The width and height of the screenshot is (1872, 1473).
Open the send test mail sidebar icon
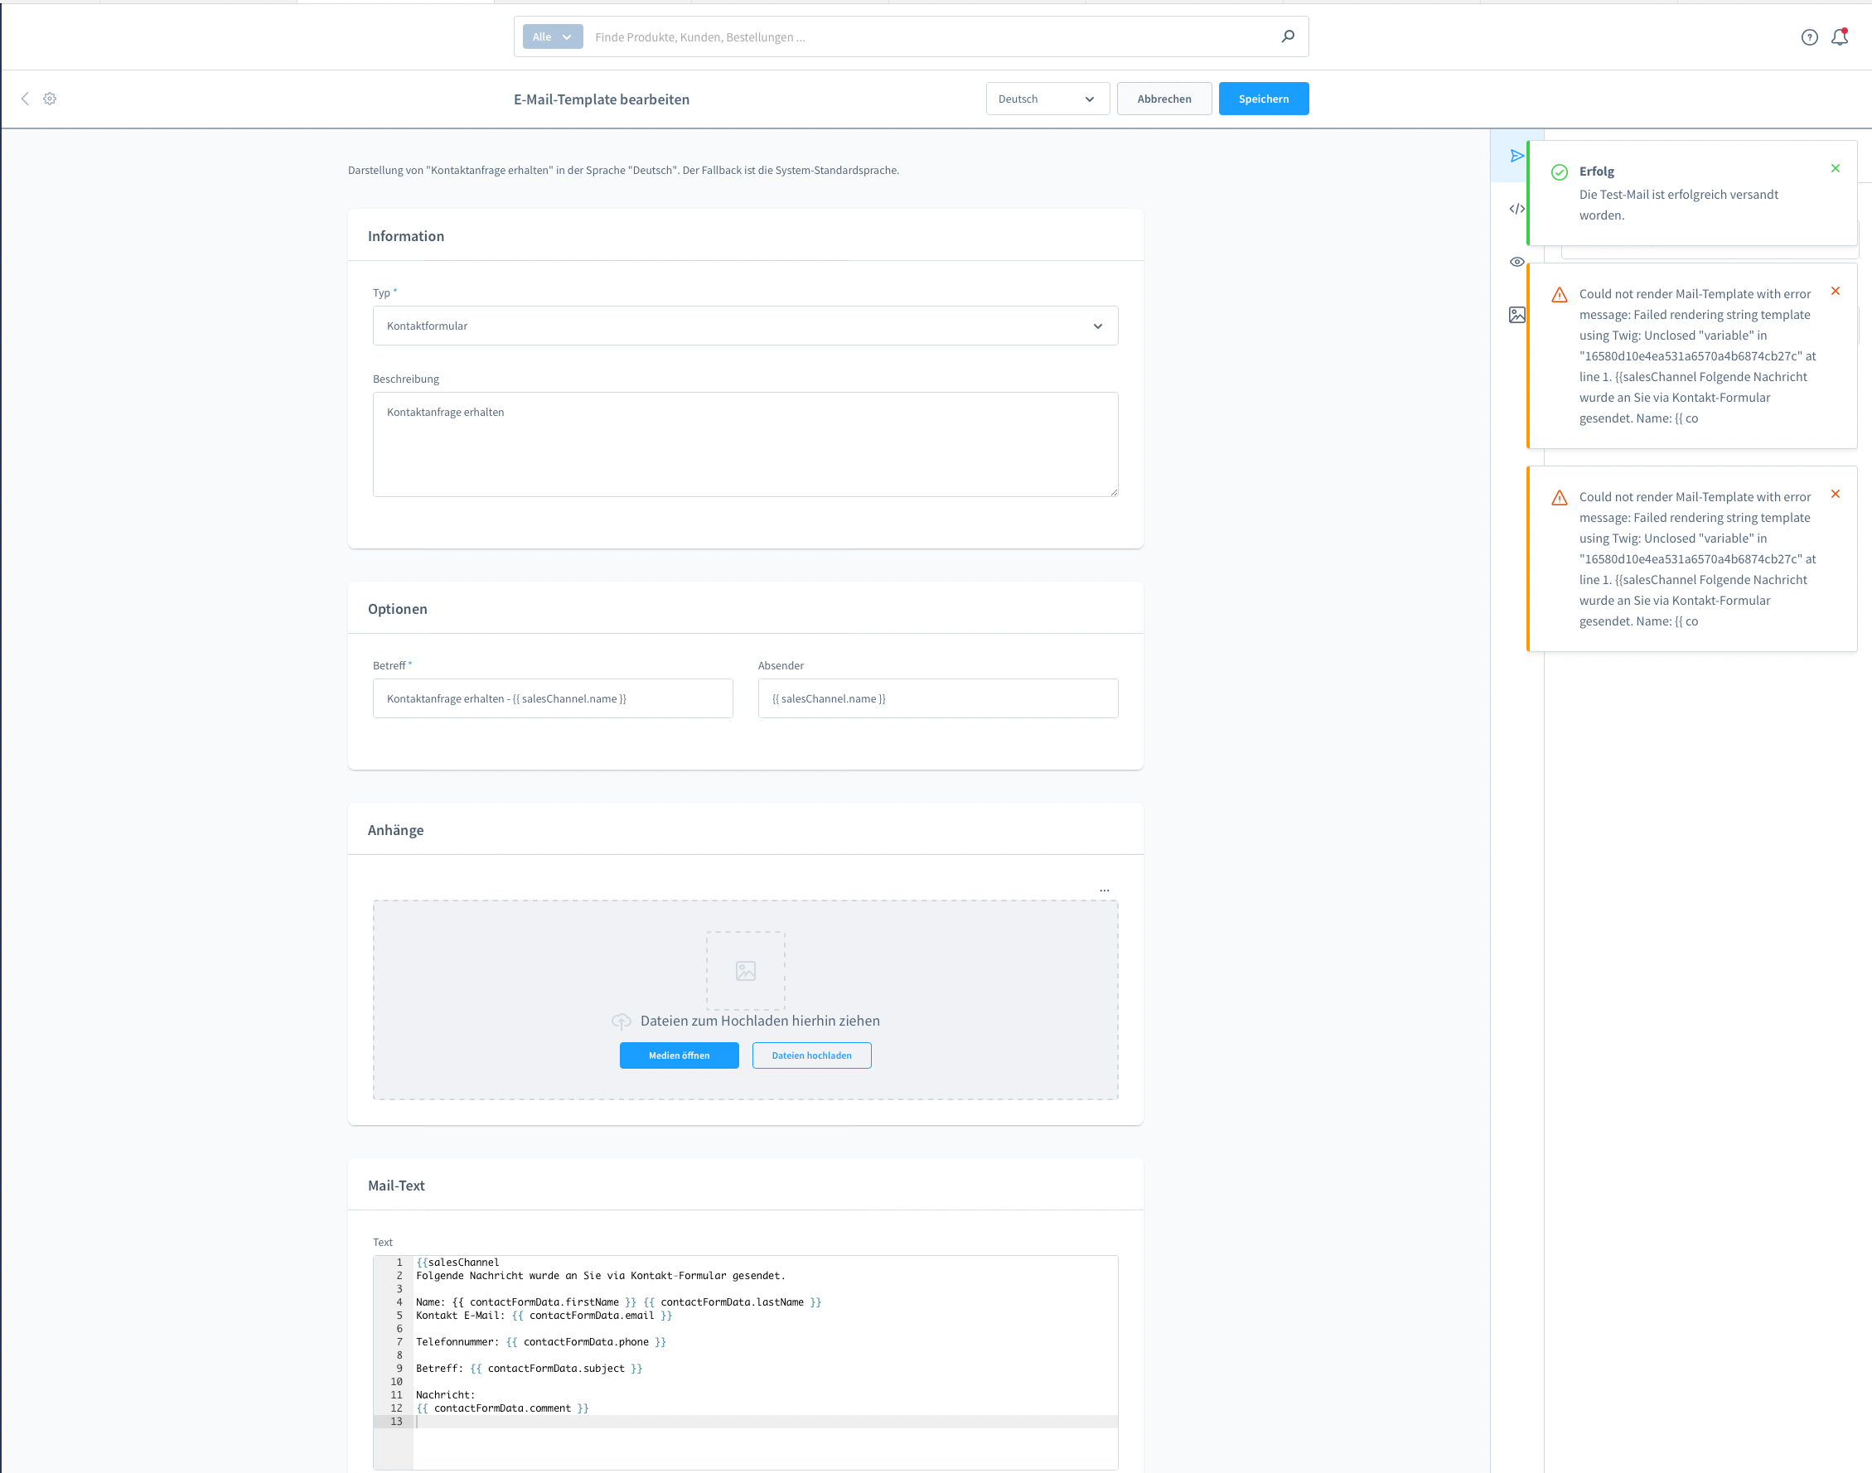1516,156
